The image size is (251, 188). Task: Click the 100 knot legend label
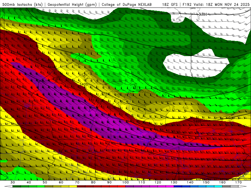[126, 182]
